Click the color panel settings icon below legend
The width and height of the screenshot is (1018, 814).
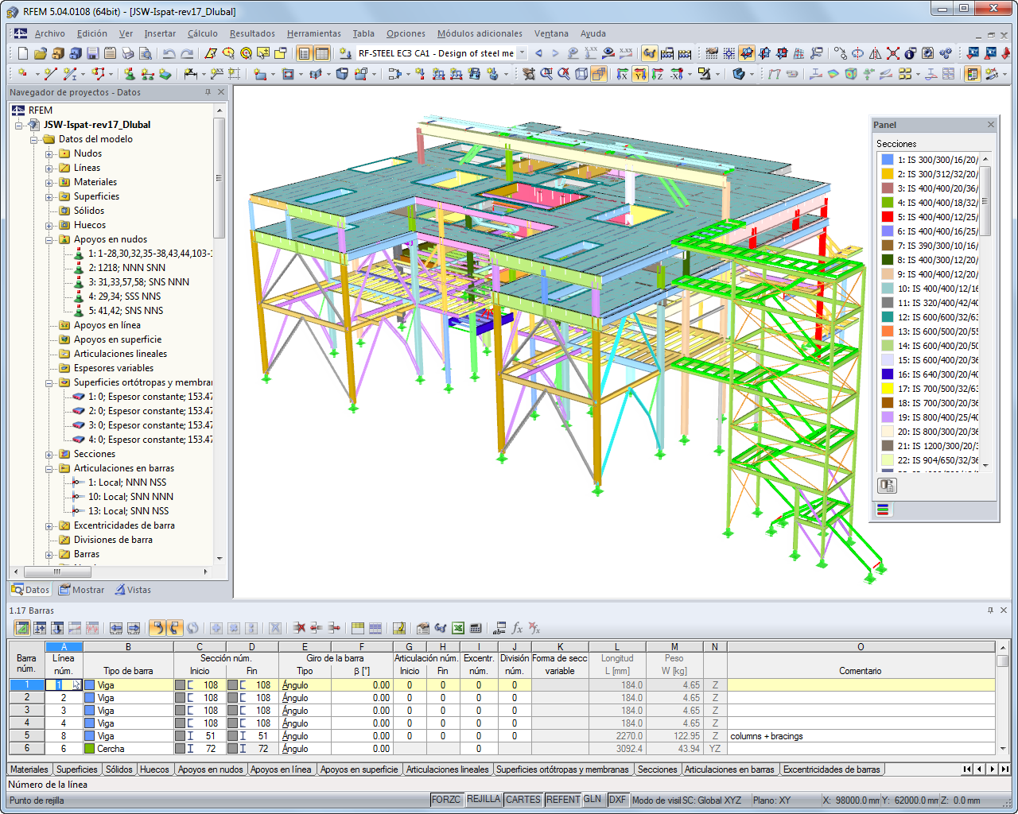click(x=887, y=485)
